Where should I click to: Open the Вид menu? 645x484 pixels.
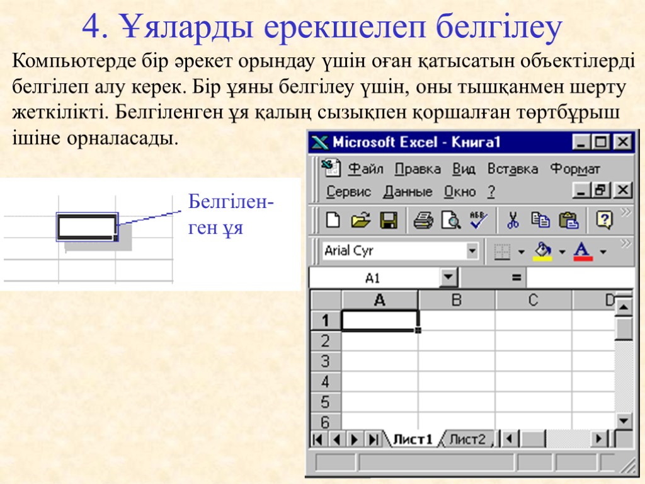tap(464, 169)
